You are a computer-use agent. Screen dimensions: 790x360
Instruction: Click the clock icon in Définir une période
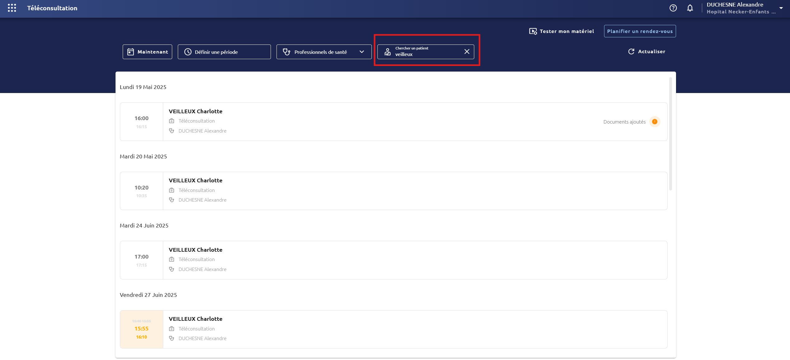click(x=188, y=52)
